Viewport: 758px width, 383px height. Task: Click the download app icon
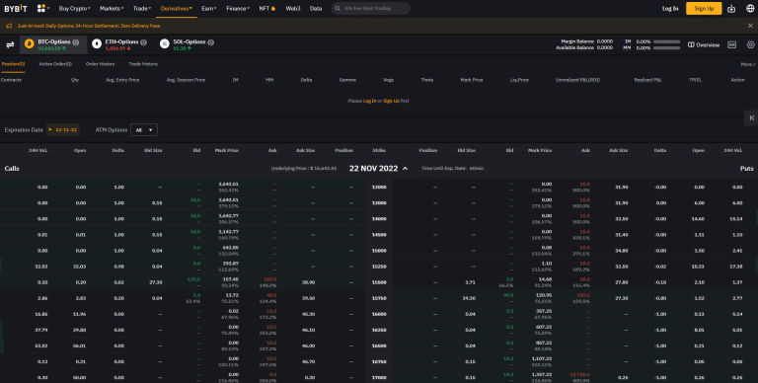[731, 8]
